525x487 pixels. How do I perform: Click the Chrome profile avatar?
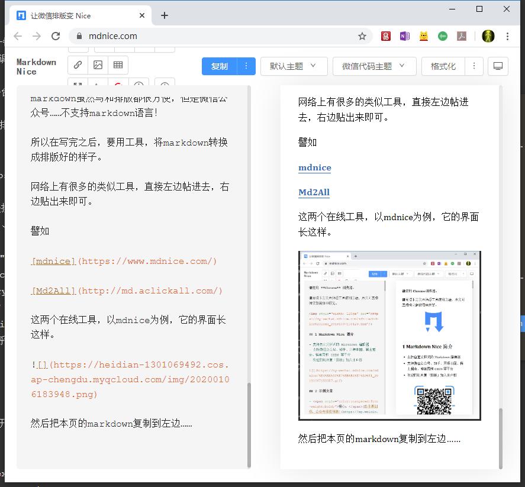click(488, 36)
